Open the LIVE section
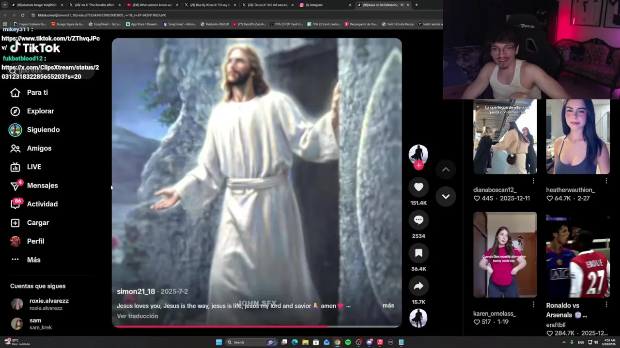The image size is (620, 348). (x=26, y=167)
